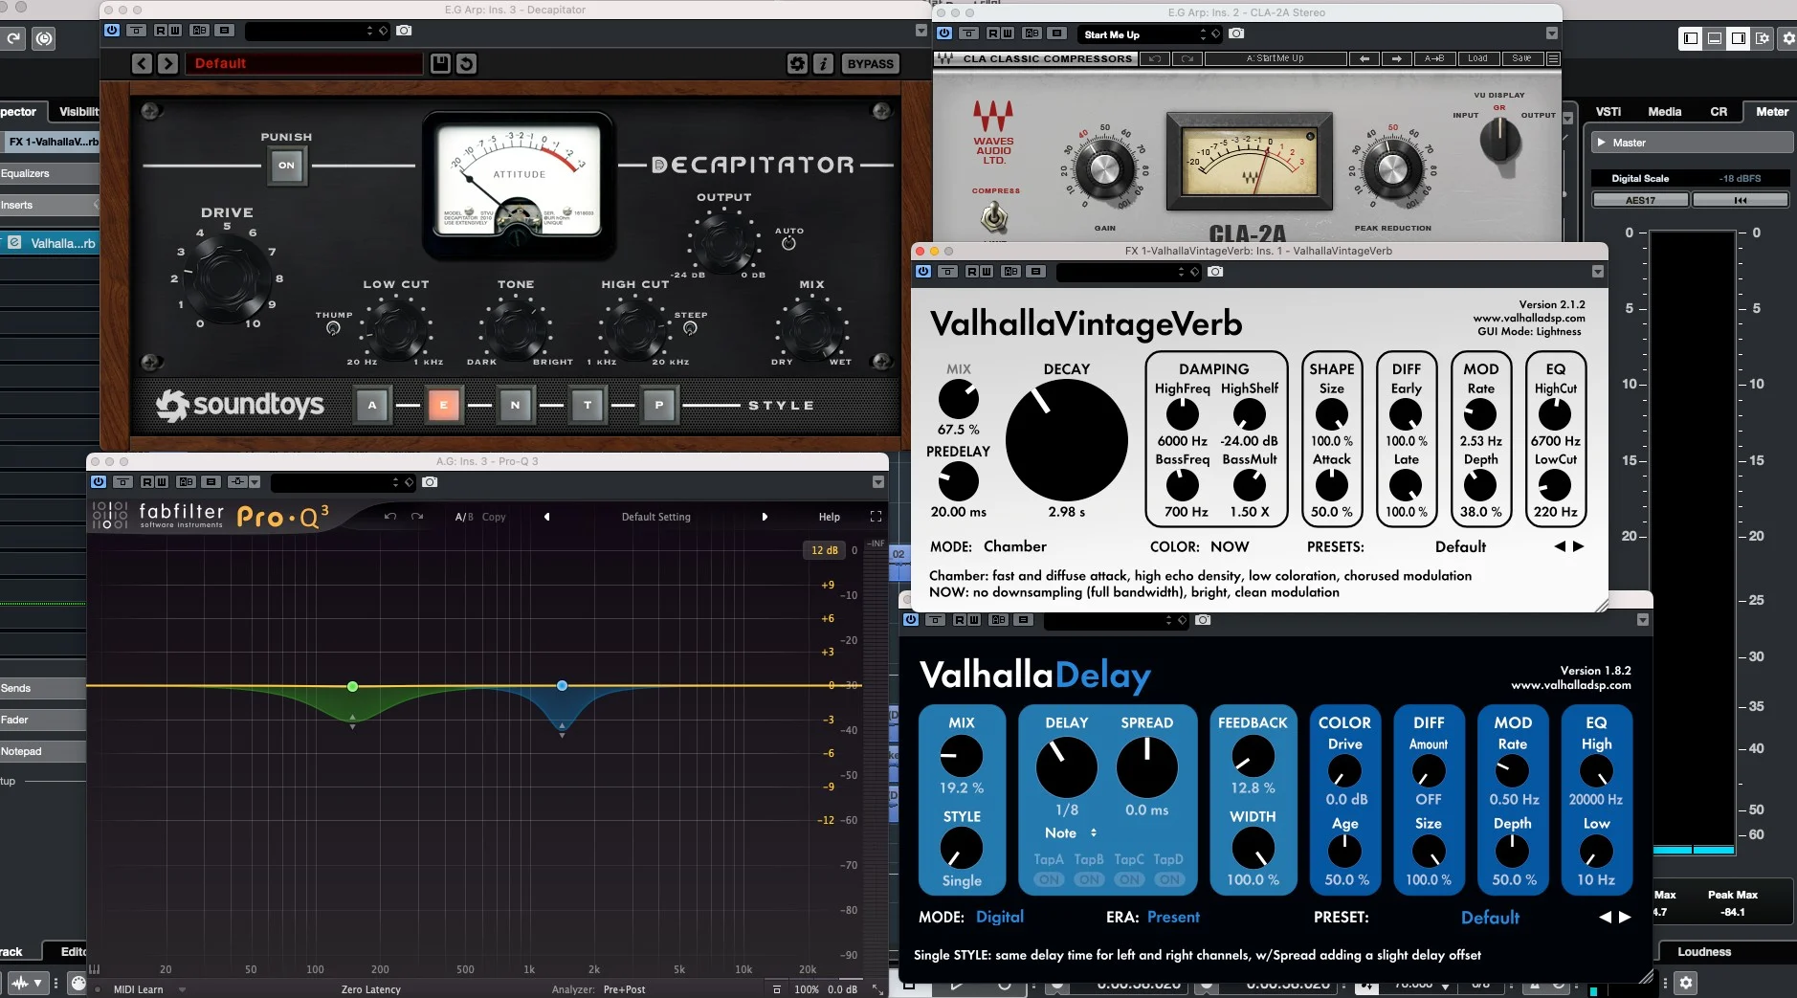Turn the CLA-2A VU display selector knob
Image resolution: width=1797 pixels, height=998 pixels.
coord(1499,142)
